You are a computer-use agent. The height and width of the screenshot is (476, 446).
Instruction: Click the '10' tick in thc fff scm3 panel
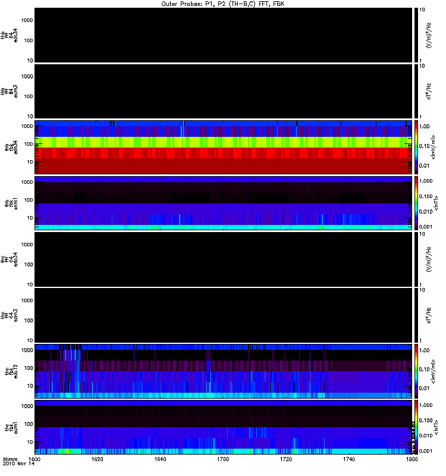(30, 340)
